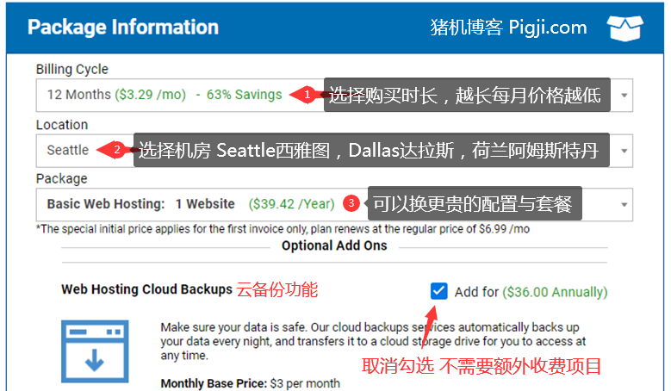Click the red step 2 marker
This screenshot has width=671, height=391.
117,150
